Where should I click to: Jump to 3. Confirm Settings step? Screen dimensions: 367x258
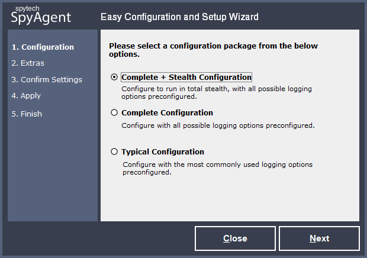(47, 79)
